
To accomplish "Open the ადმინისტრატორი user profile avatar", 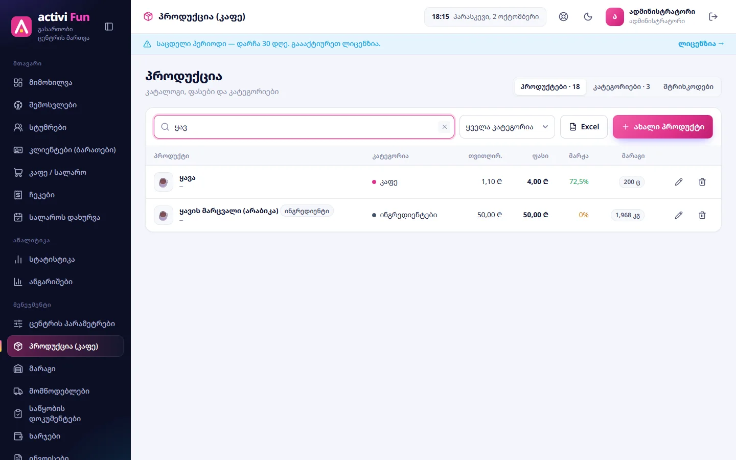I will (615, 17).
